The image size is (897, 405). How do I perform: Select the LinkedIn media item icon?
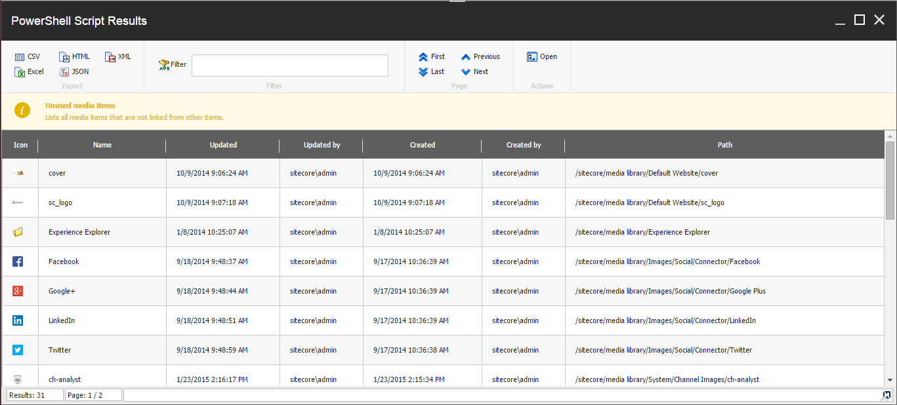[x=18, y=320]
